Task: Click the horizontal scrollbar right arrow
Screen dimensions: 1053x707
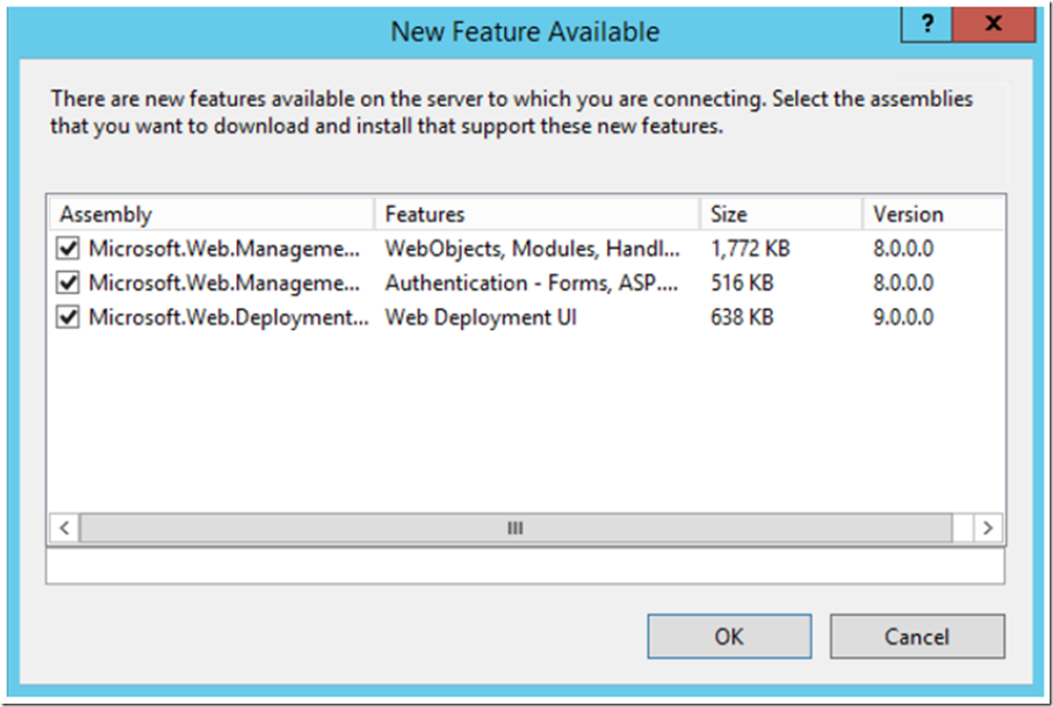Action: (988, 528)
